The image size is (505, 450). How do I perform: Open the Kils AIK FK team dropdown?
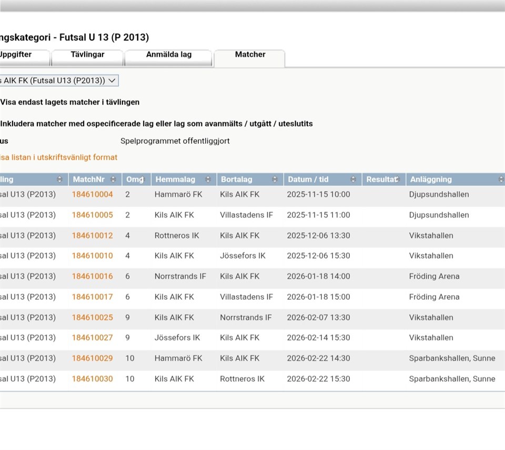[x=59, y=81]
